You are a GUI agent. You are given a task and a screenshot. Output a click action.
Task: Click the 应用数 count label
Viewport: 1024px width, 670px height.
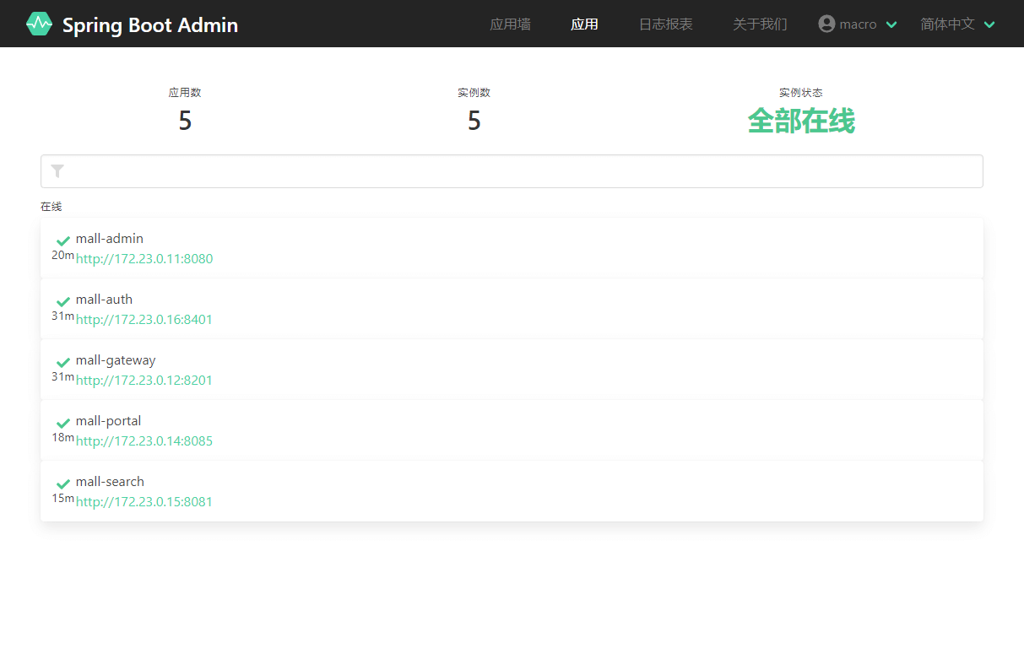tap(185, 93)
